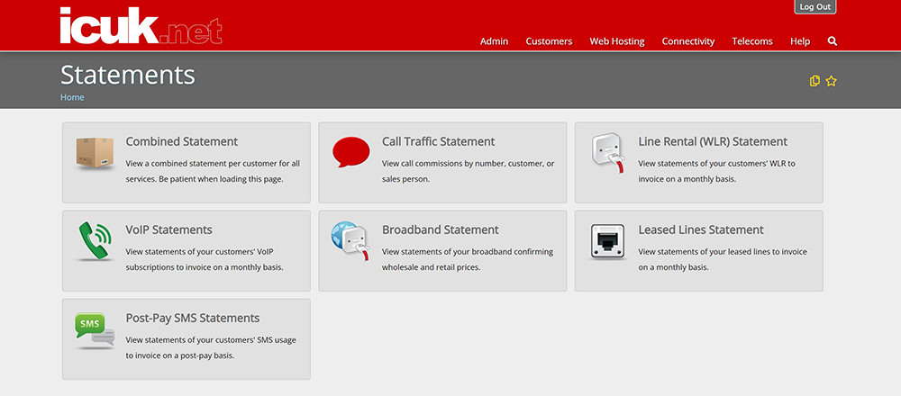Click the green phone VoIP icon

point(95,241)
